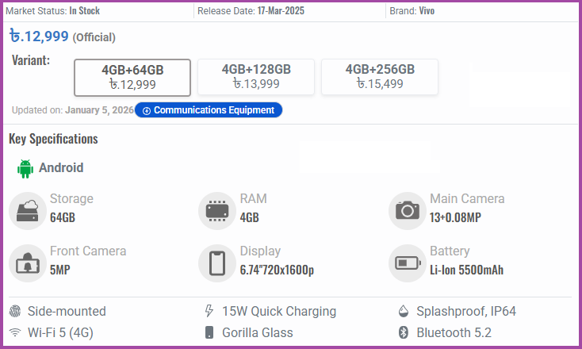
Task: Click the Main Camera icon
Action: [408, 209]
